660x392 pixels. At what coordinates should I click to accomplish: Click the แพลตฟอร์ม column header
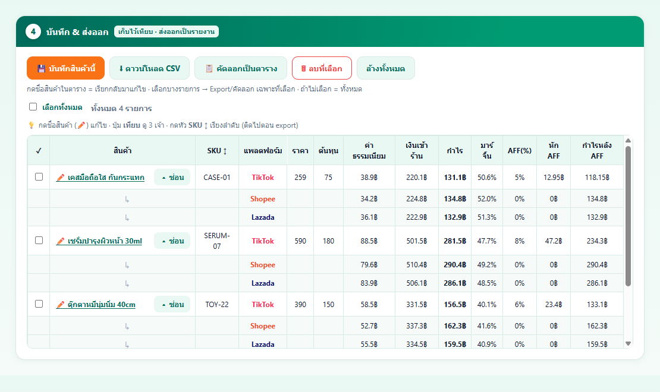pyautogui.click(x=263, y=151)
